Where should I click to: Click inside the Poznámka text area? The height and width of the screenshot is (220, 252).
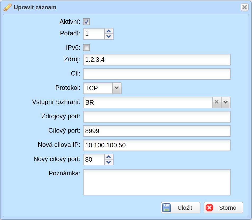click(x=157, y=182)
